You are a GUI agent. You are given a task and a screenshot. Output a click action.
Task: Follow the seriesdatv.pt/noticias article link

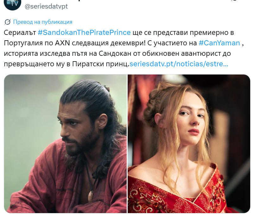coord(179,64)
